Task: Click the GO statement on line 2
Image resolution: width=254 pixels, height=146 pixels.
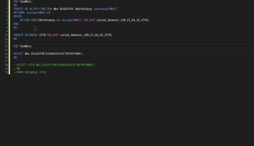Action: (15, 5)
